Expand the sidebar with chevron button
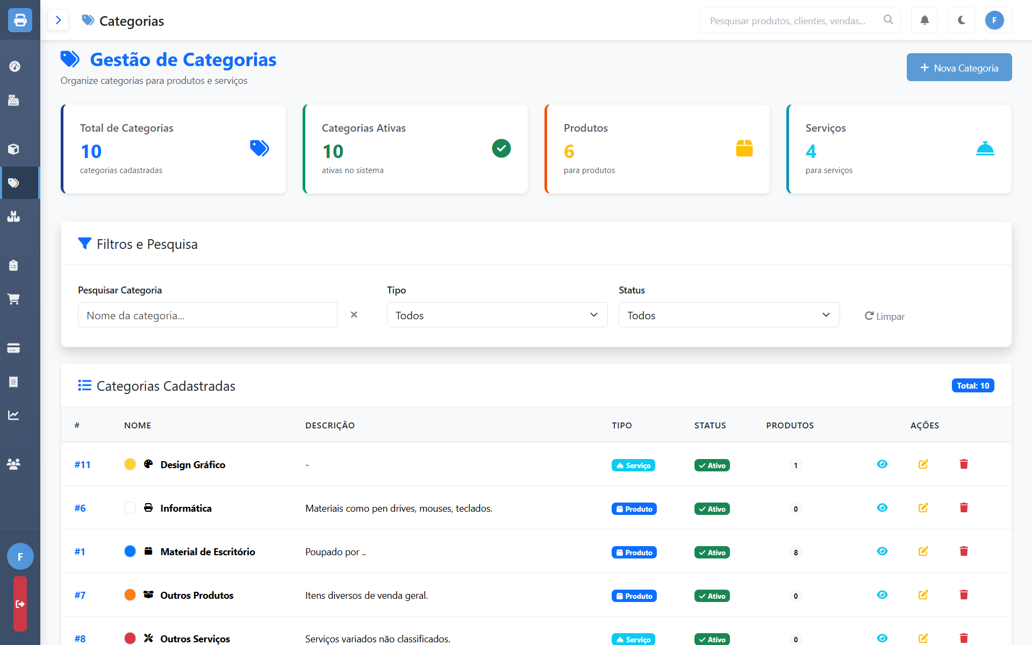1032x645 pixels. 58,20
